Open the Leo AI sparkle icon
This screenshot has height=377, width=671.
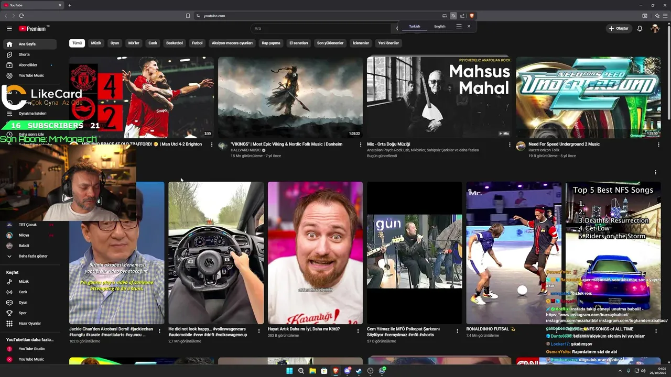tap(657, 16)
